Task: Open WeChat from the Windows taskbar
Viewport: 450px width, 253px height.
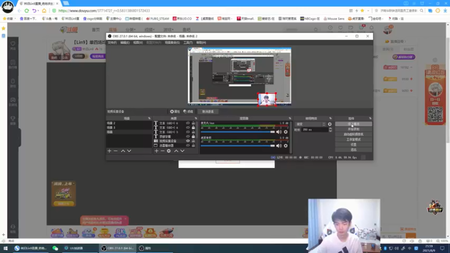Action: 55,248
